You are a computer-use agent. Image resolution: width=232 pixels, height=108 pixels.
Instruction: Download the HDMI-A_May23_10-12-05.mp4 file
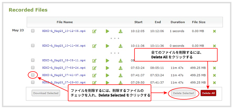(121, 31)
